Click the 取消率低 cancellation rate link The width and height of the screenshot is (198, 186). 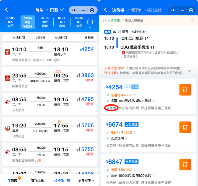click(131, 57)
